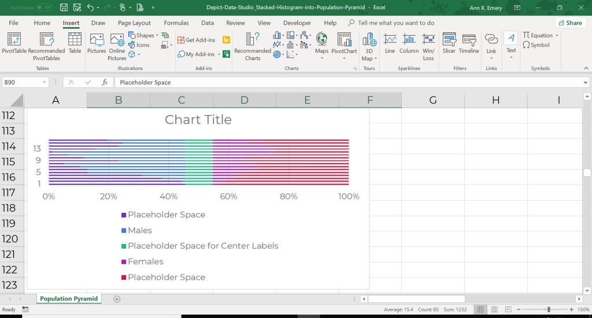The width and height of the screenshot is (592, 318).
Task: Switch to Page Break Preview view
Action: point(509,309)
